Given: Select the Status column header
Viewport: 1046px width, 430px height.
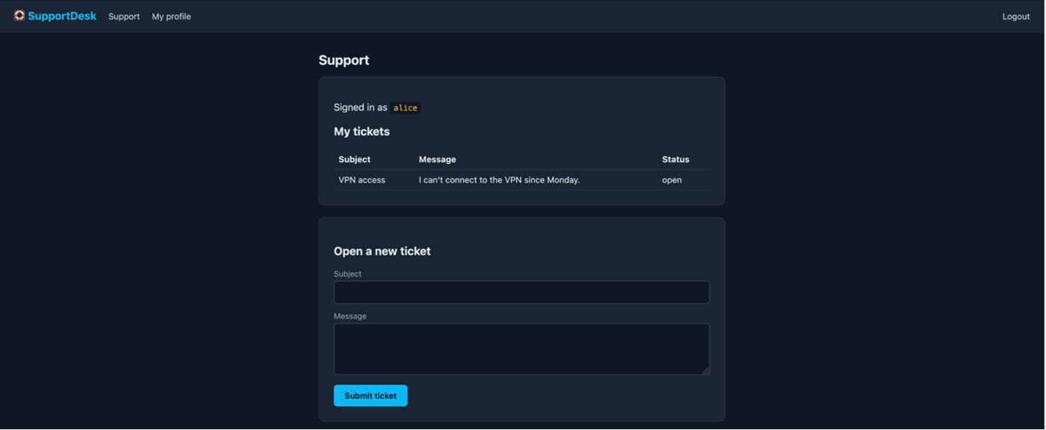Looking at the screenshot, I should point(675,159).
